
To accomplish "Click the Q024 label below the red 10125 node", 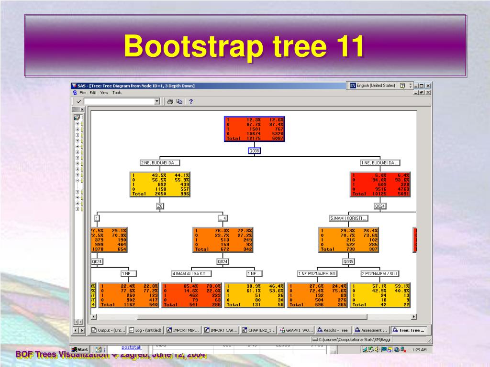I will (380, 206).
